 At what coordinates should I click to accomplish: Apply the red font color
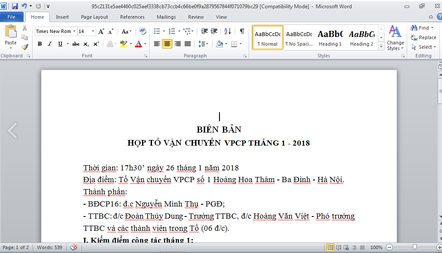click(x=138, y=44)
